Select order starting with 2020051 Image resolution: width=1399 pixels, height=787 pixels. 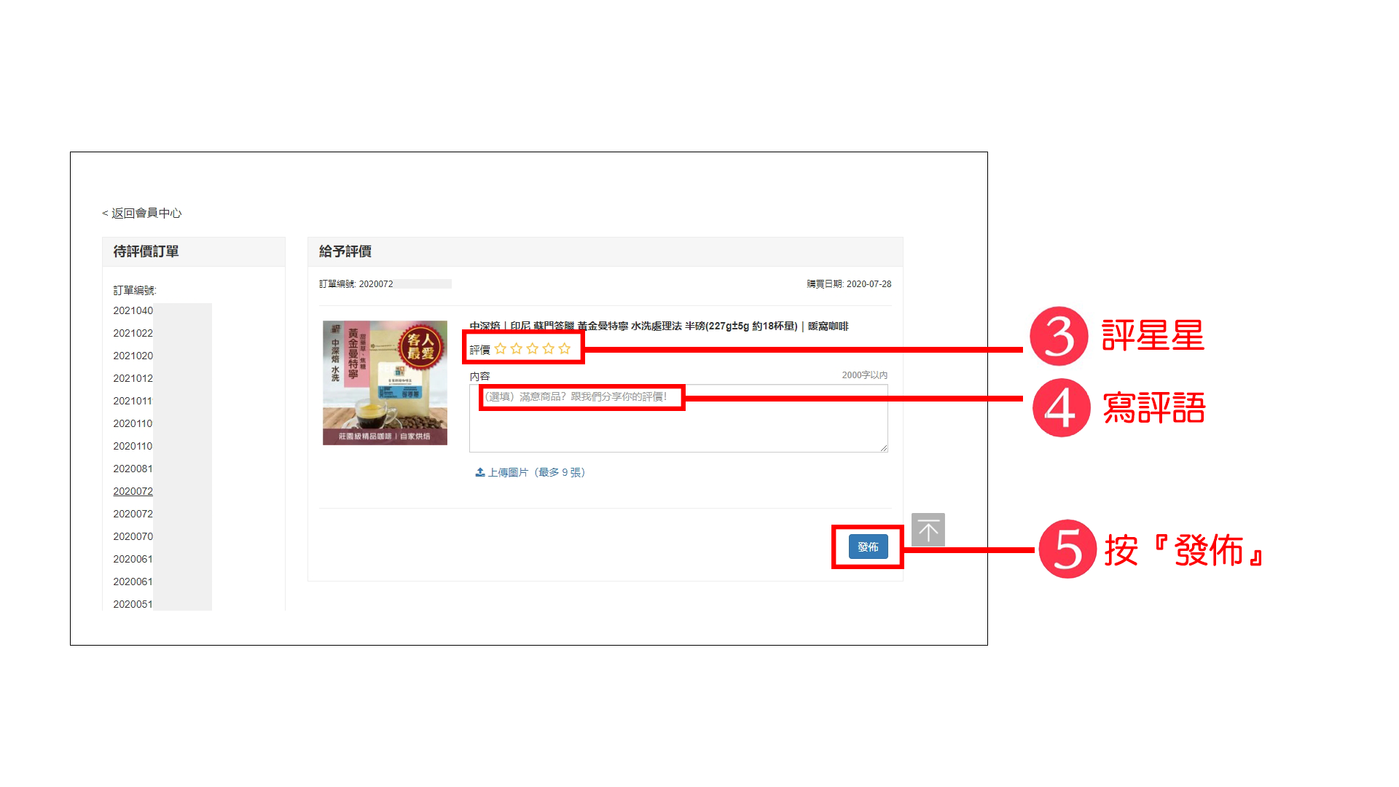(x=133, y=604)
